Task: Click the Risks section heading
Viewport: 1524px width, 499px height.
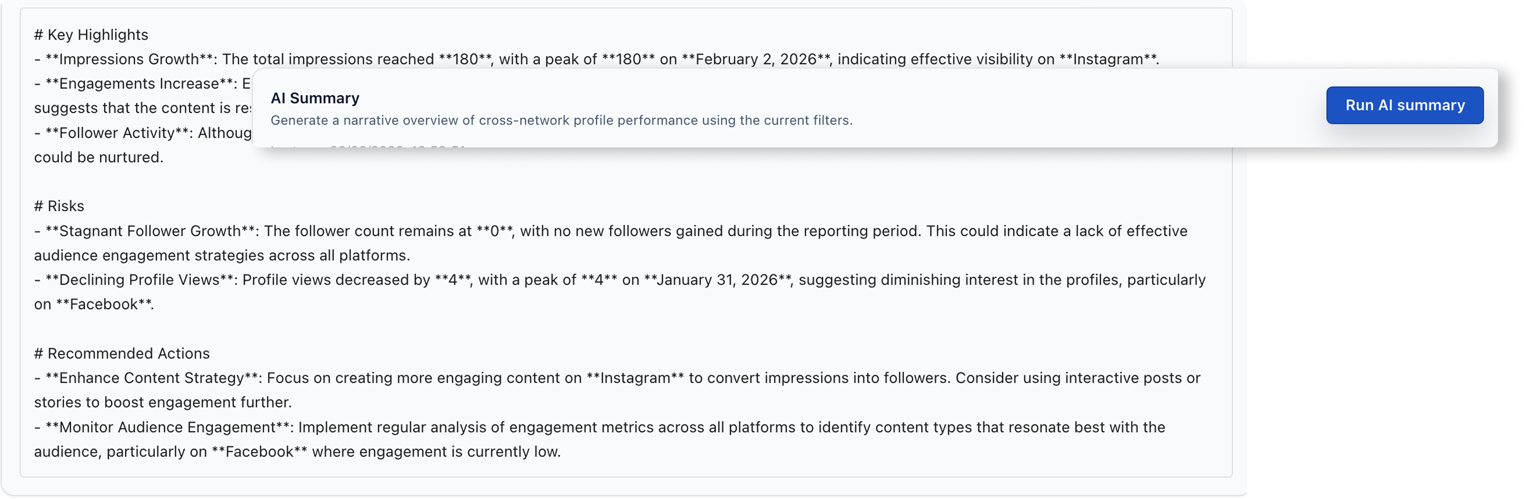Action: click(x=59, y=205)
